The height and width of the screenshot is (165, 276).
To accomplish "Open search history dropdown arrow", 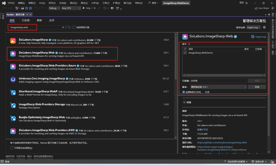I will [66, 27].
